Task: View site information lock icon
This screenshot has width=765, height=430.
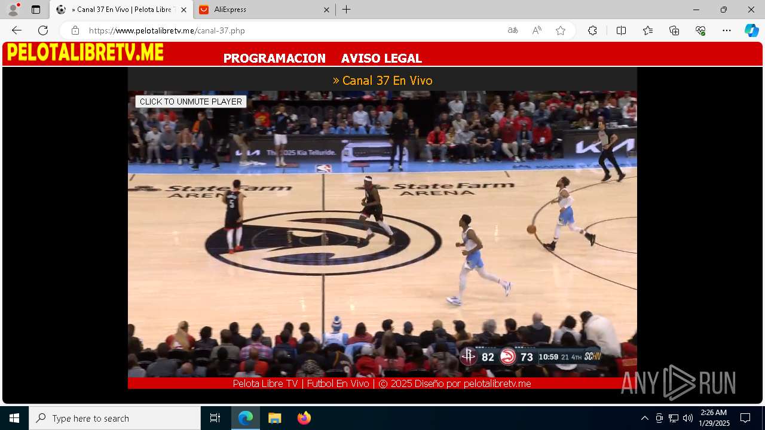Action: click(x=75, y=30)
